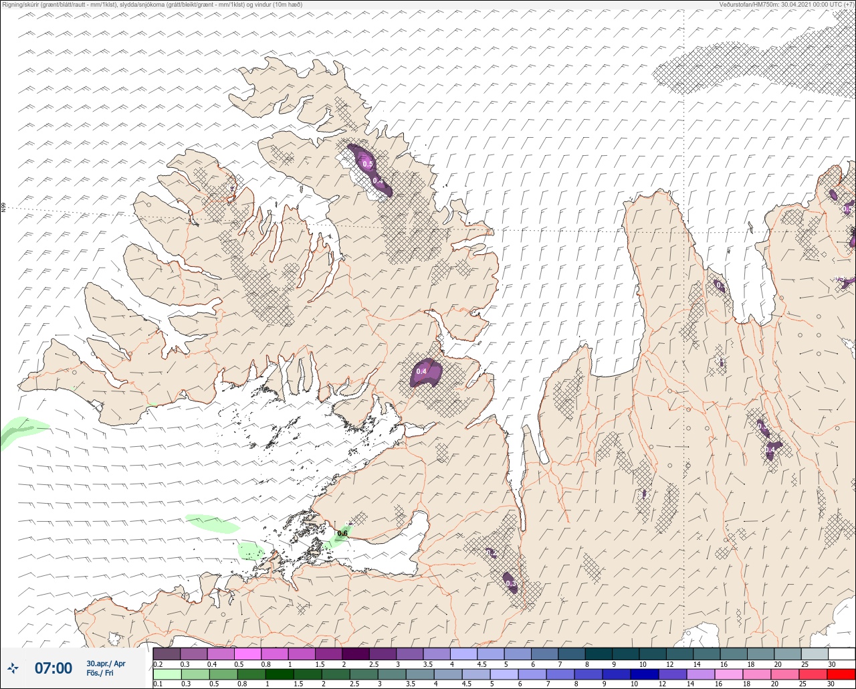Image resolution: width=856 pixels, height=689 pixels.
Task: Click the N99 label on left edge
Action: tap(3, 208)
